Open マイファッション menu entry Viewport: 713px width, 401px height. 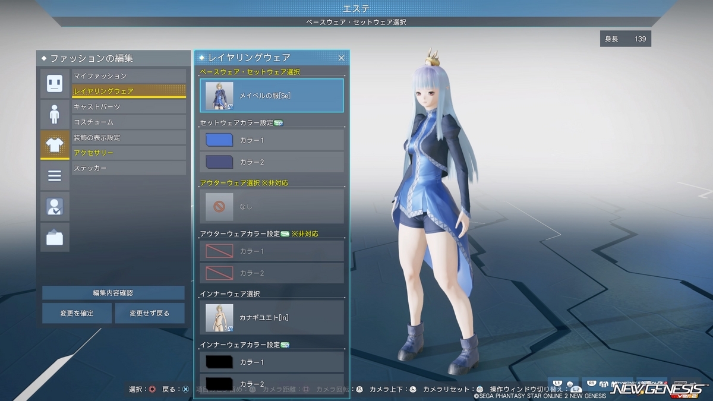click(x=129, y=76)
